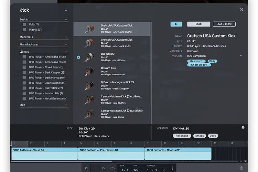The width and height of the screenshot is (258, 172).
Task: Click the Deep tag
Action: point(213,136)
